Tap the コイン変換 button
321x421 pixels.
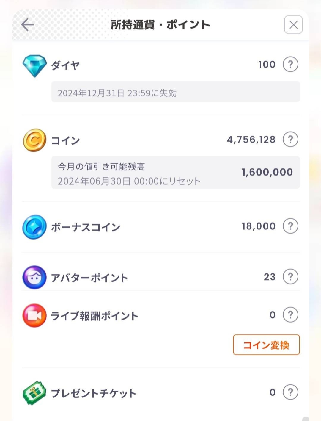pos(266,345)
